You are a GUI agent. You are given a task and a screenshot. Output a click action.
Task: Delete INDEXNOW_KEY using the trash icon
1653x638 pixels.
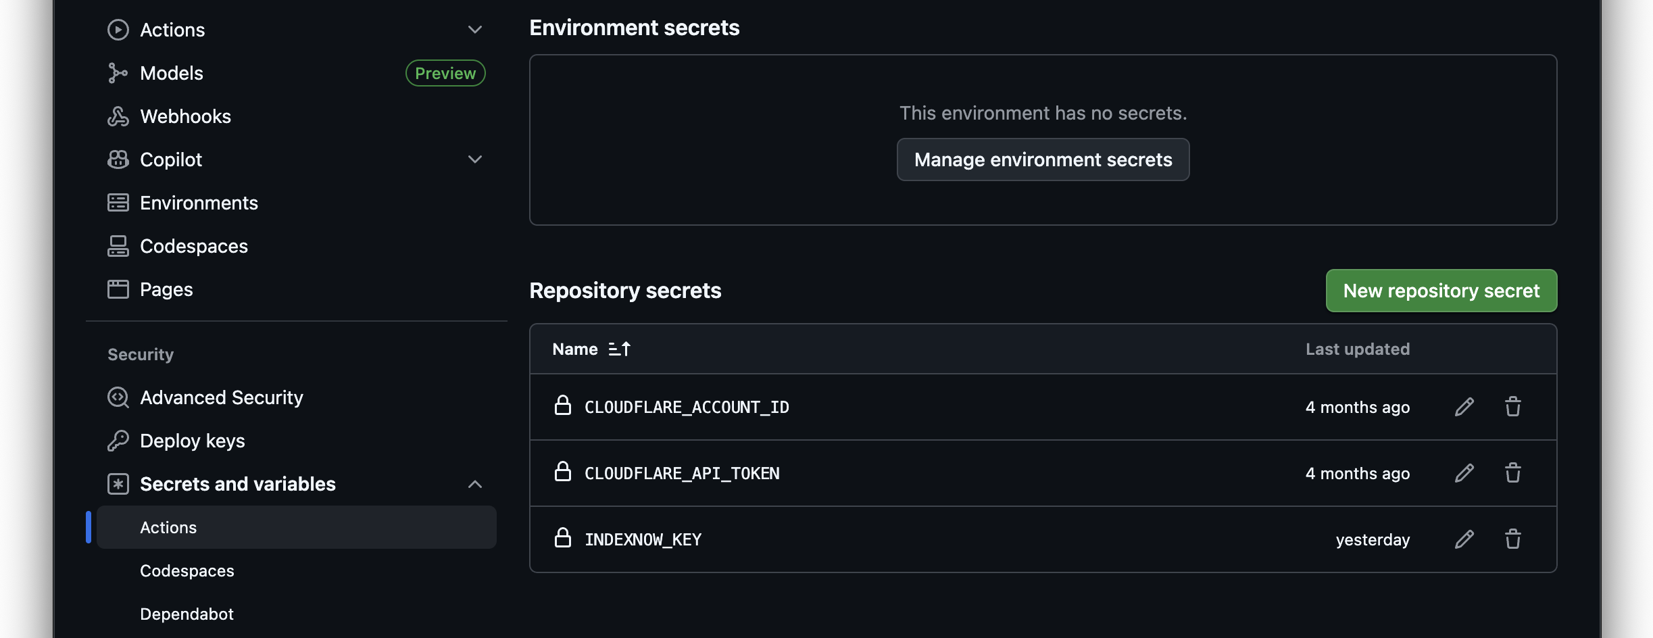[1513, 539]
